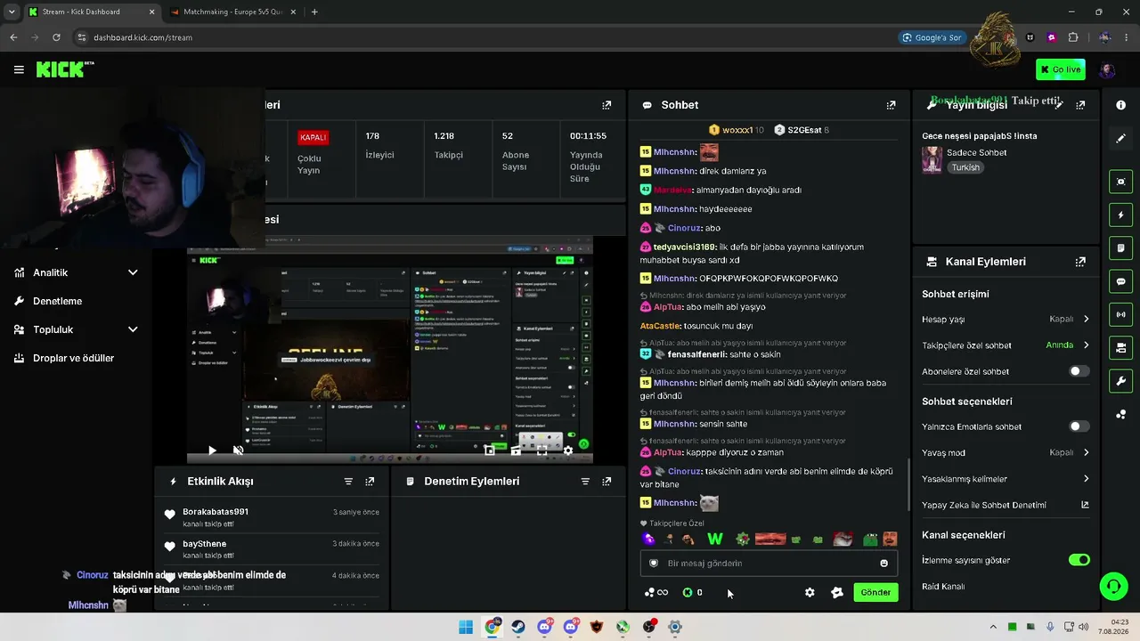The image size is (1140, 641).
Task: Toggle the wrench moderation widget in sidebar
Action: (x=1120, y=381)
